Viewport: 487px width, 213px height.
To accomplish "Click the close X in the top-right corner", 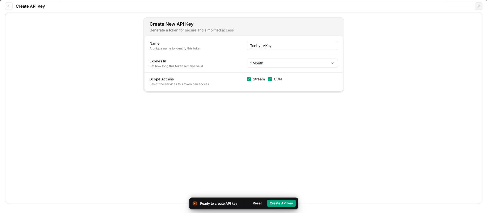I will click(x=478, y=6).
